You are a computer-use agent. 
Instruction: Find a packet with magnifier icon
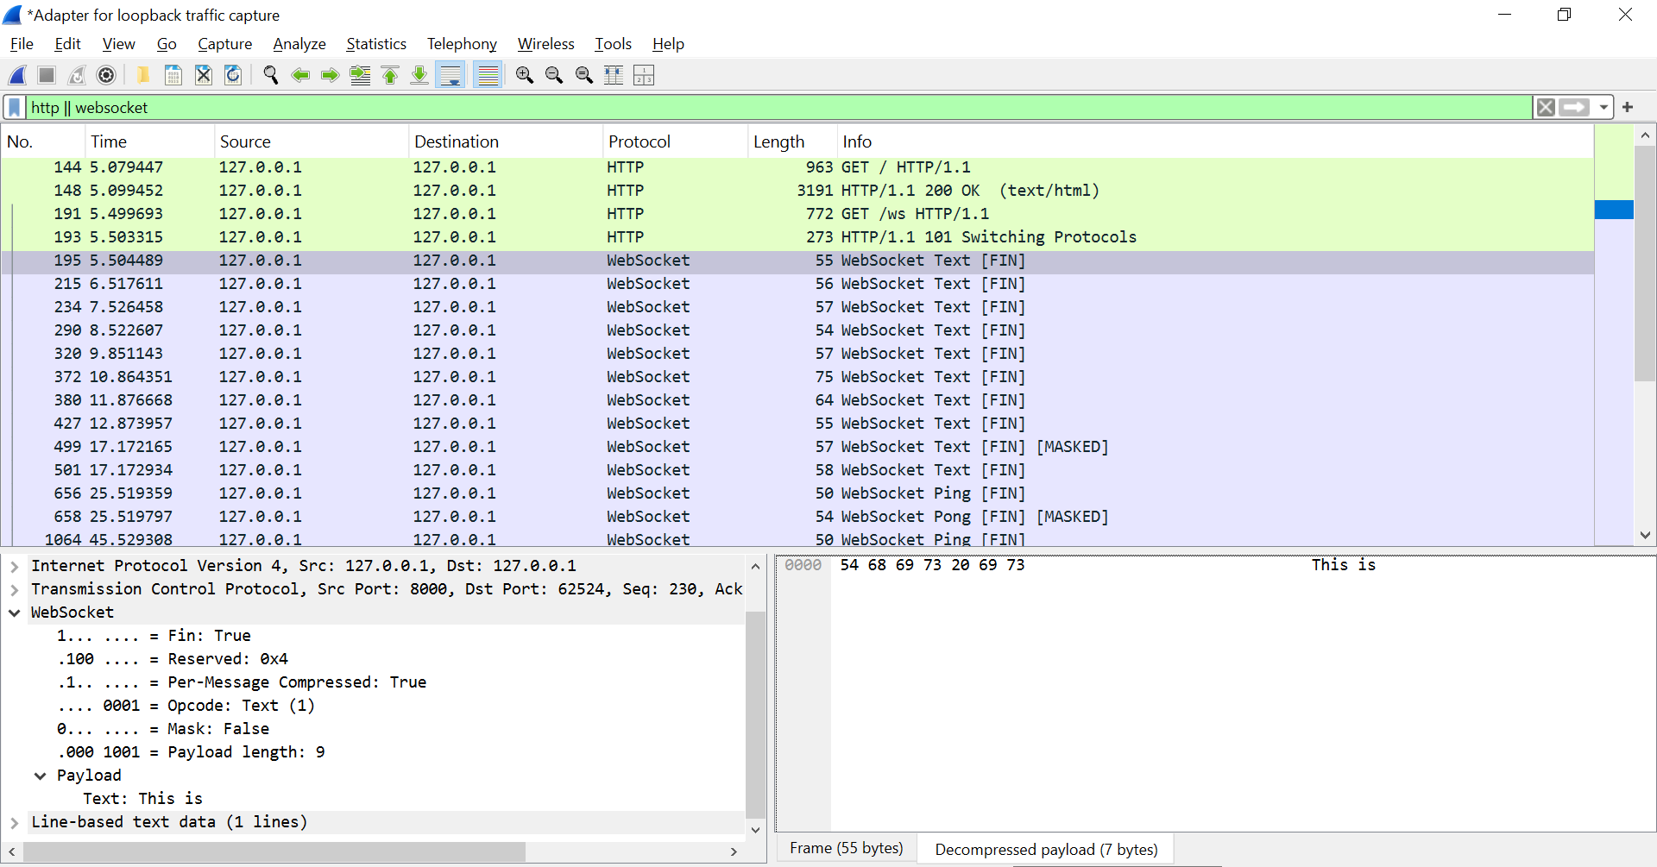(x=270, y=75)
